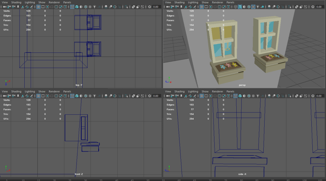Open the Lighting menu in the front view
Image resolution: width=326 pixels, height=181 pixels.
(x=30, y=91)
